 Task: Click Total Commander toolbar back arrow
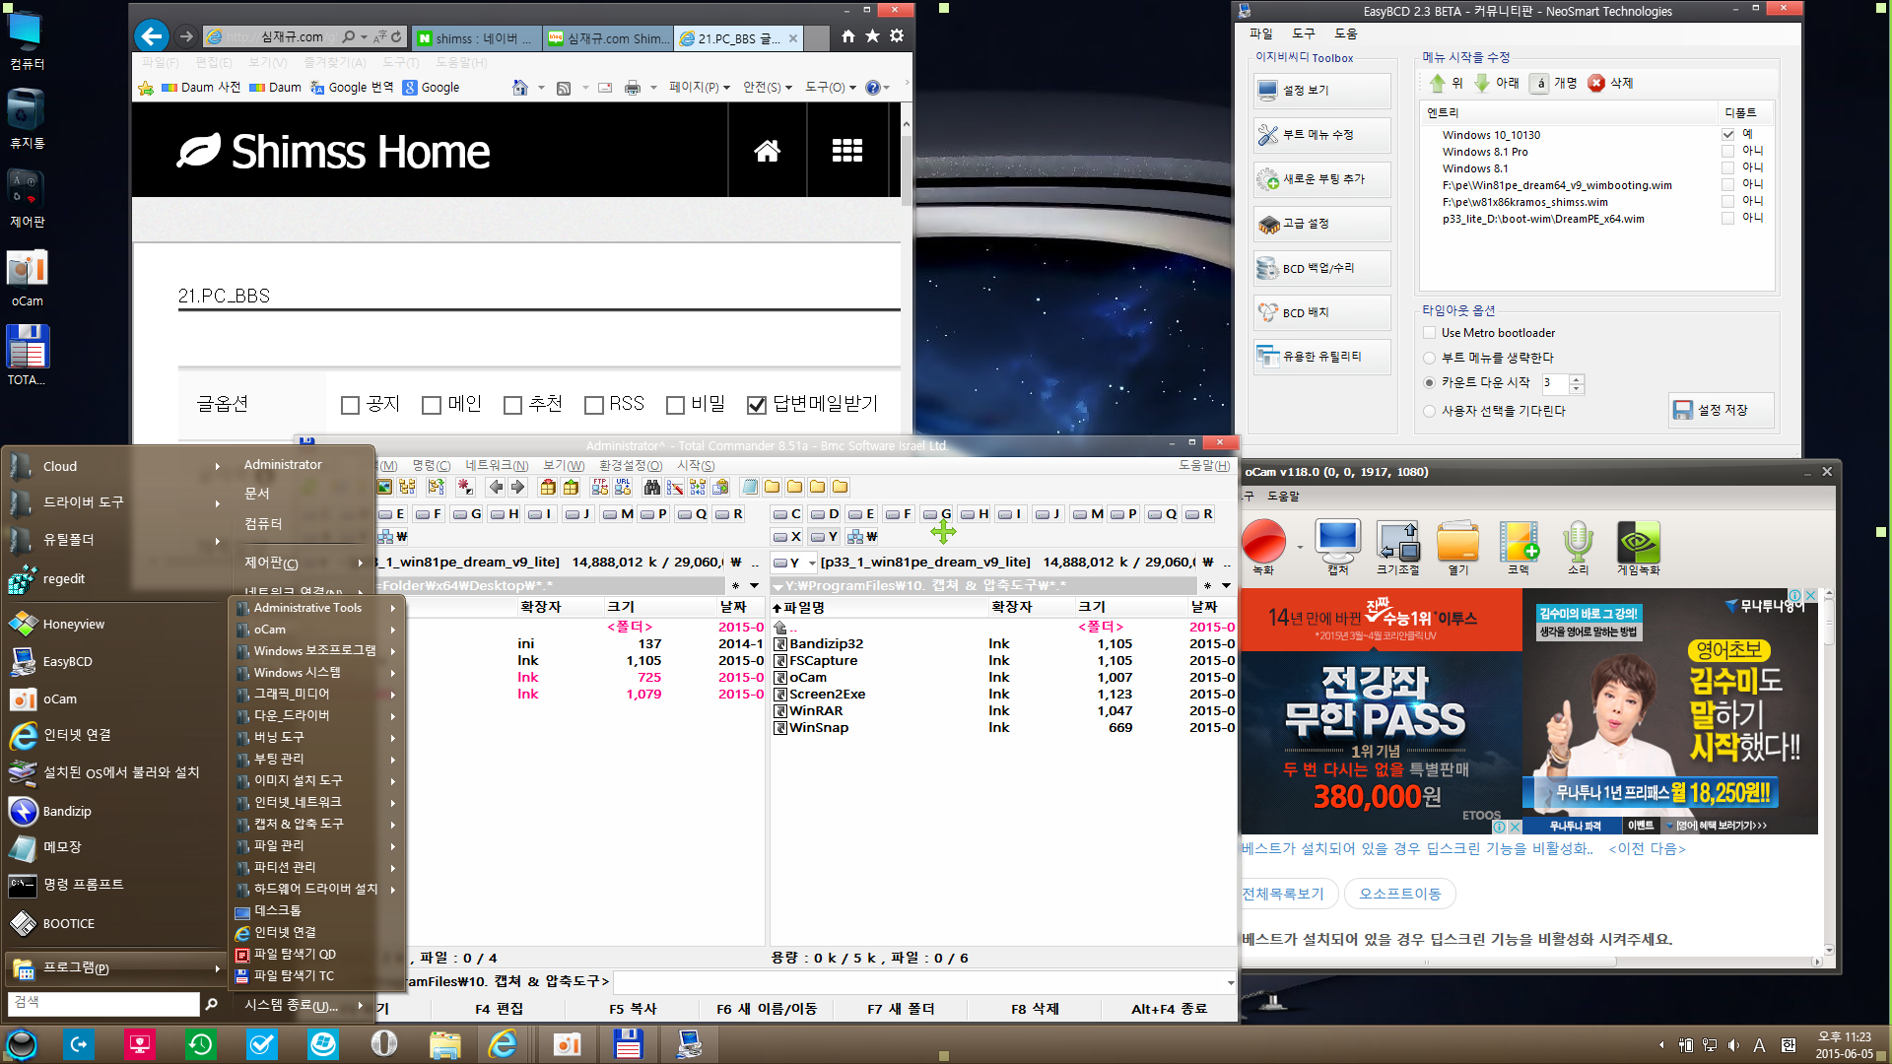pos(496,487)
